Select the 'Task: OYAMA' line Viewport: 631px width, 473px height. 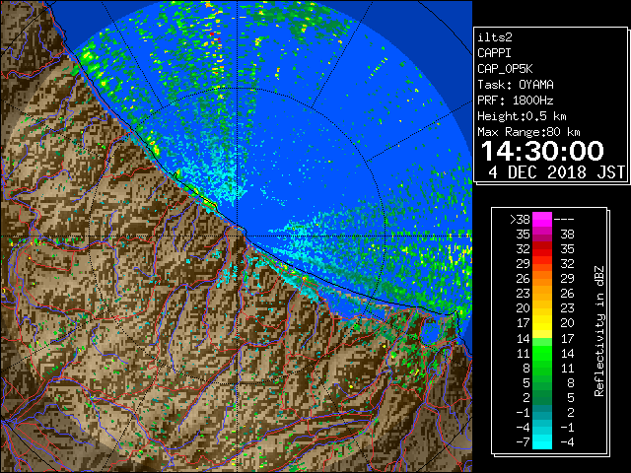tap(516, 85)
